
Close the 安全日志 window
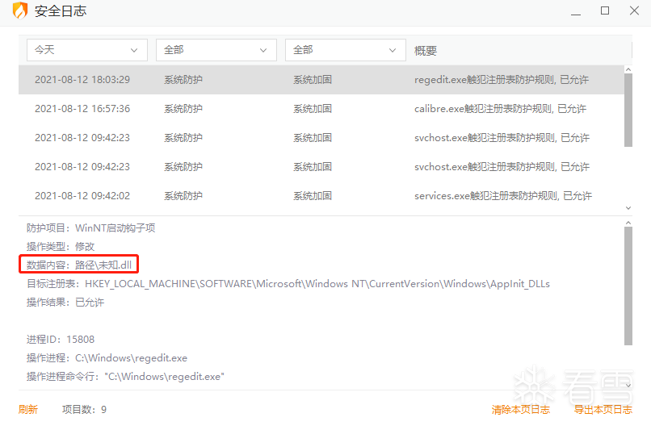pos(634,10)
